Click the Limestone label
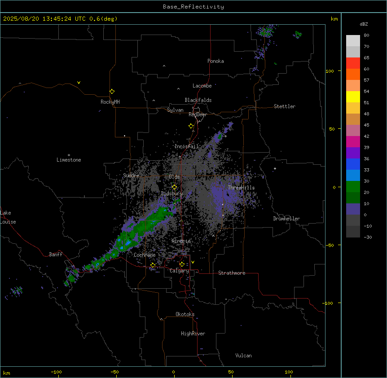The height and width of the screenshot is (378, 387). (69, 160)
